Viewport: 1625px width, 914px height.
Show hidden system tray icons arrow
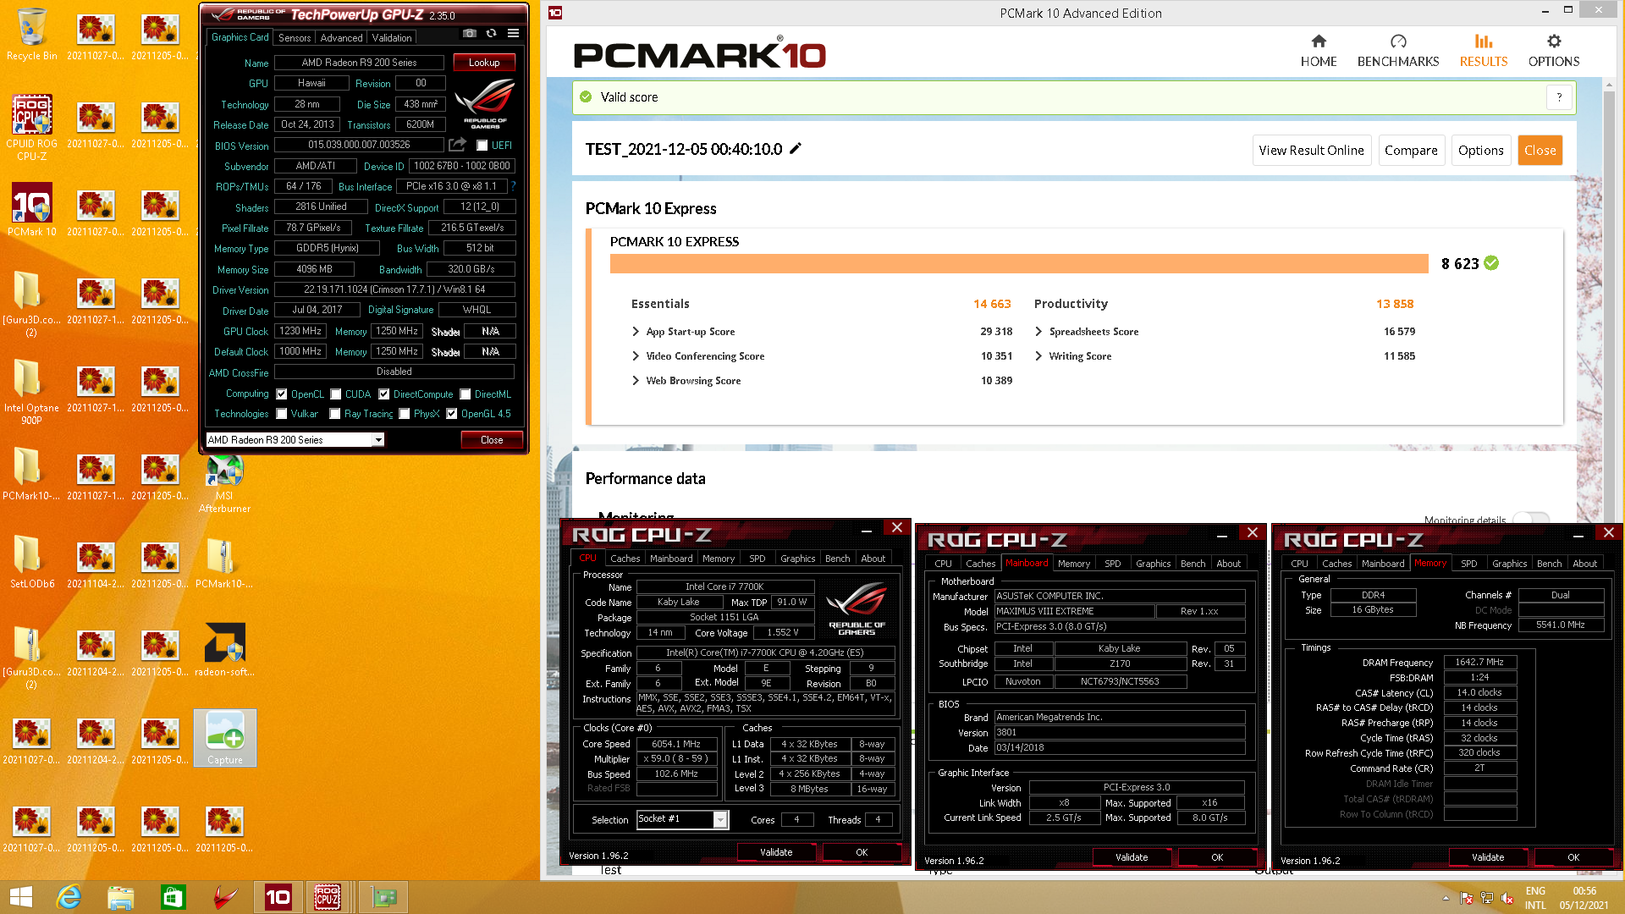point(1446,898)
